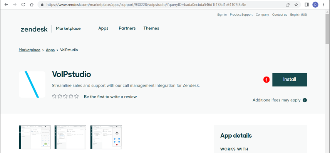
Task: Open the third app screenshot thumbnail
Action: [106, 137]
